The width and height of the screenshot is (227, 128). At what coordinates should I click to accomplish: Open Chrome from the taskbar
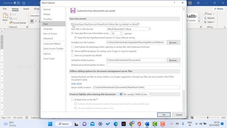(x=132, y=124)
